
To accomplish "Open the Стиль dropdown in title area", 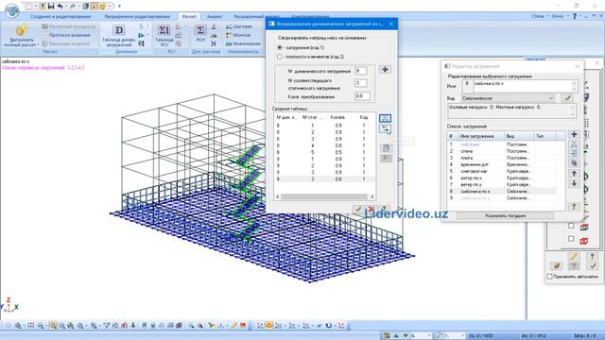I will point(540,16).
